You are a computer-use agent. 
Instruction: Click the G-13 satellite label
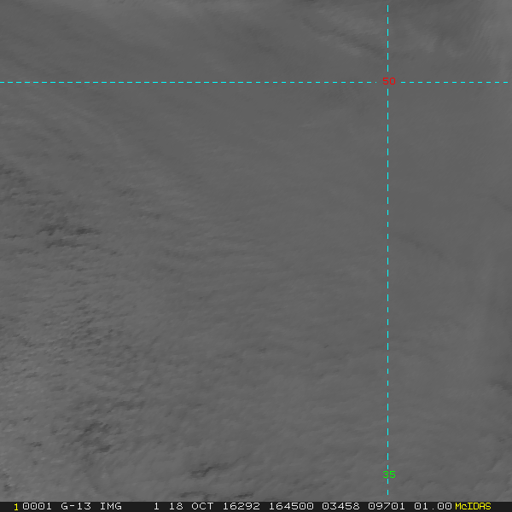pyautogui.click(x=75, y=506)
